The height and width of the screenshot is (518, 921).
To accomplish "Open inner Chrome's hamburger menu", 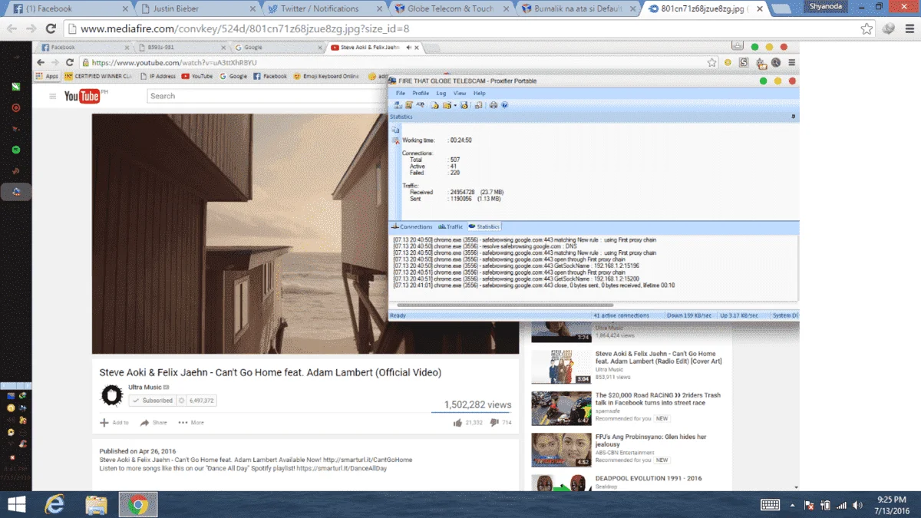I will (x=792, y=62).
